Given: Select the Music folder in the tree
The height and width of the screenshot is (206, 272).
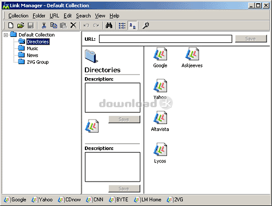Looking at the screenshot, I should 32,48.
